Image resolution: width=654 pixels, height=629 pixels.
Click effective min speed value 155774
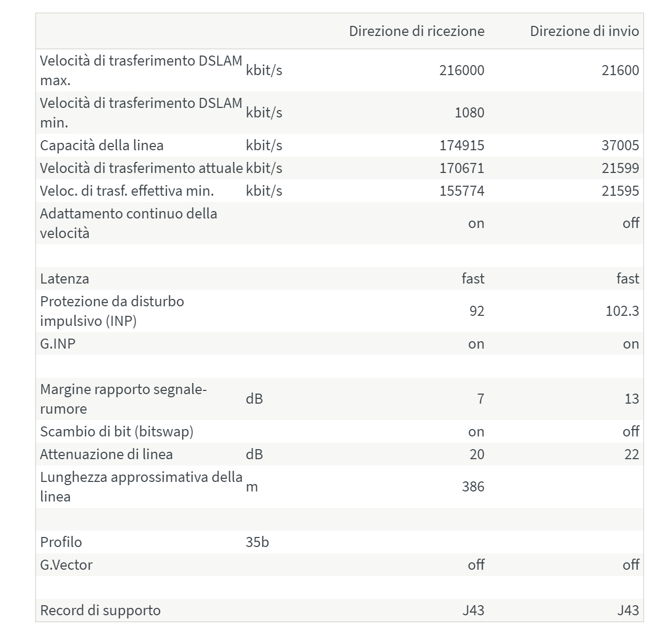[x=461, y=191]
